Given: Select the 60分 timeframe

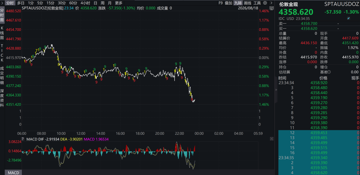Looking at the screenshot, I should (73, 3).
